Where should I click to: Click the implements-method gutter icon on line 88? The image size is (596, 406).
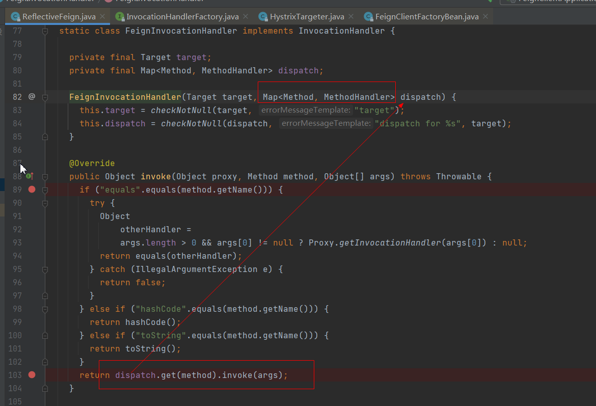click(x=30, y=176)
